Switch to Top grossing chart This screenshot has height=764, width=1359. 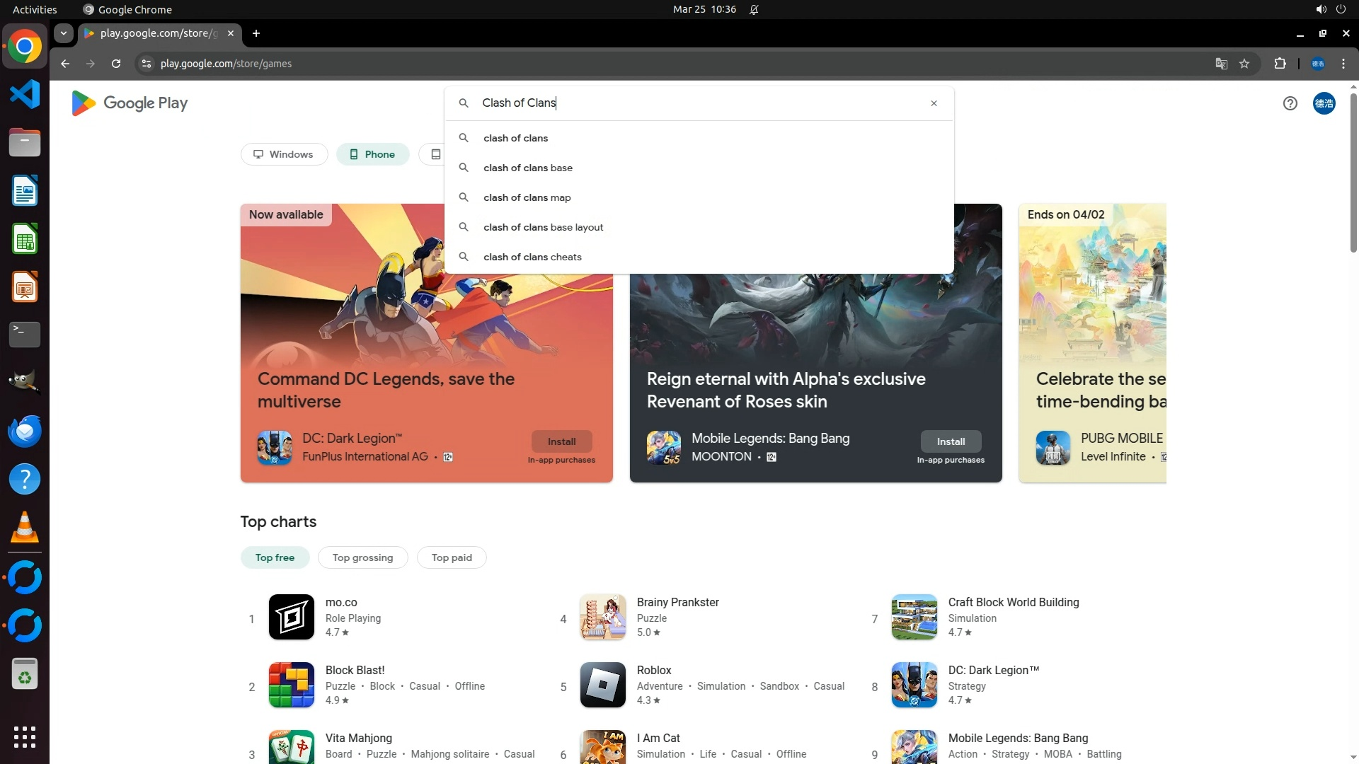[x=362, y=557]
